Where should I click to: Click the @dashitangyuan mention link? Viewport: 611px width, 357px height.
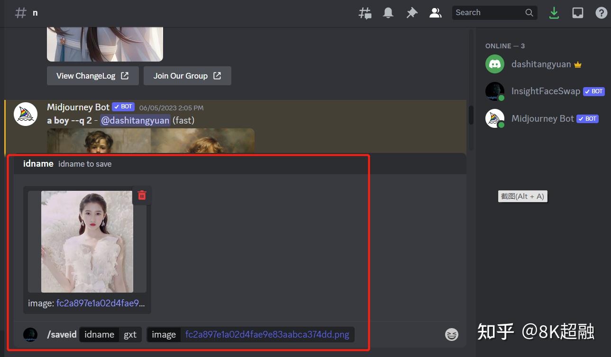(x=135, y=120)
